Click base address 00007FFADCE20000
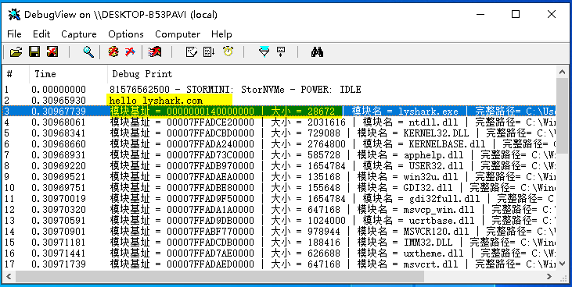The height and width of the screenshot is (287, 572). click(x=210, y=122)
